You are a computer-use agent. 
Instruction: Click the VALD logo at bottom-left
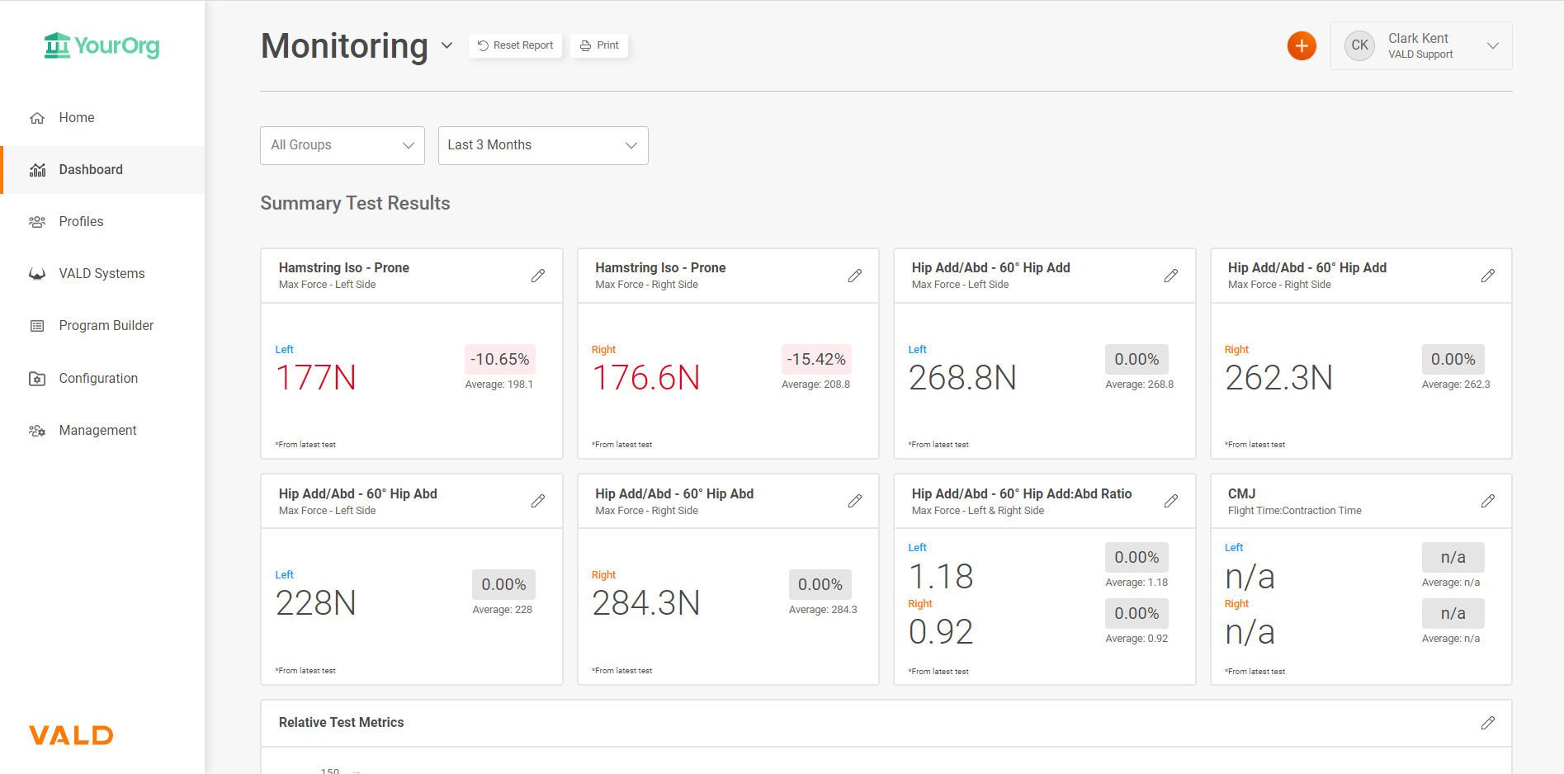click(71, 735)
